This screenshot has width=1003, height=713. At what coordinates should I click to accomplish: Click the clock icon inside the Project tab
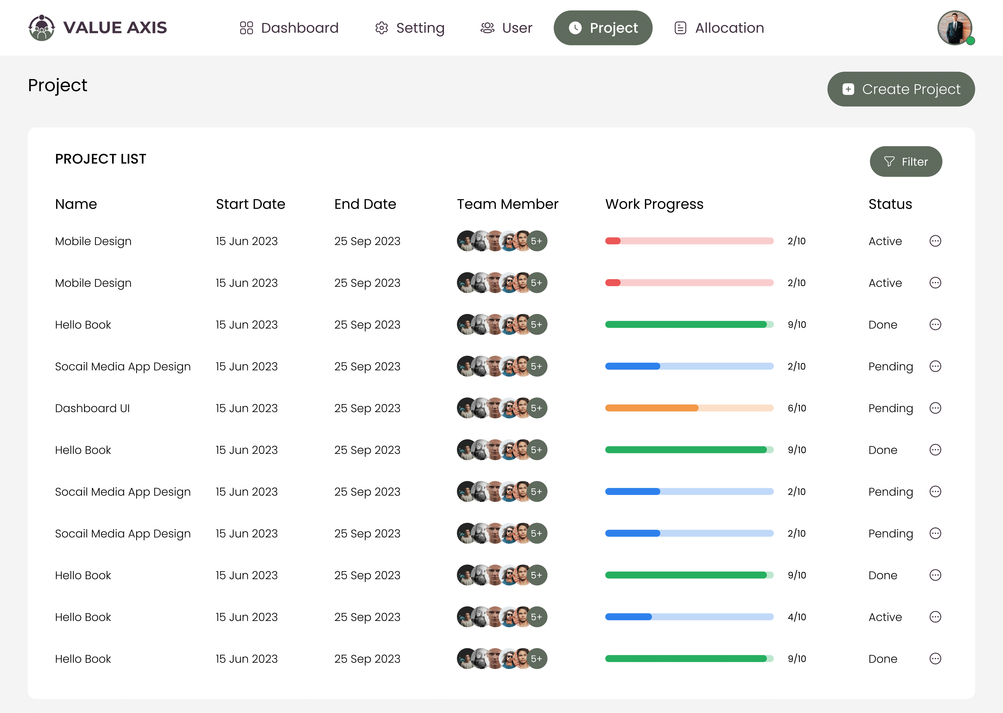(x=575, y=28)
